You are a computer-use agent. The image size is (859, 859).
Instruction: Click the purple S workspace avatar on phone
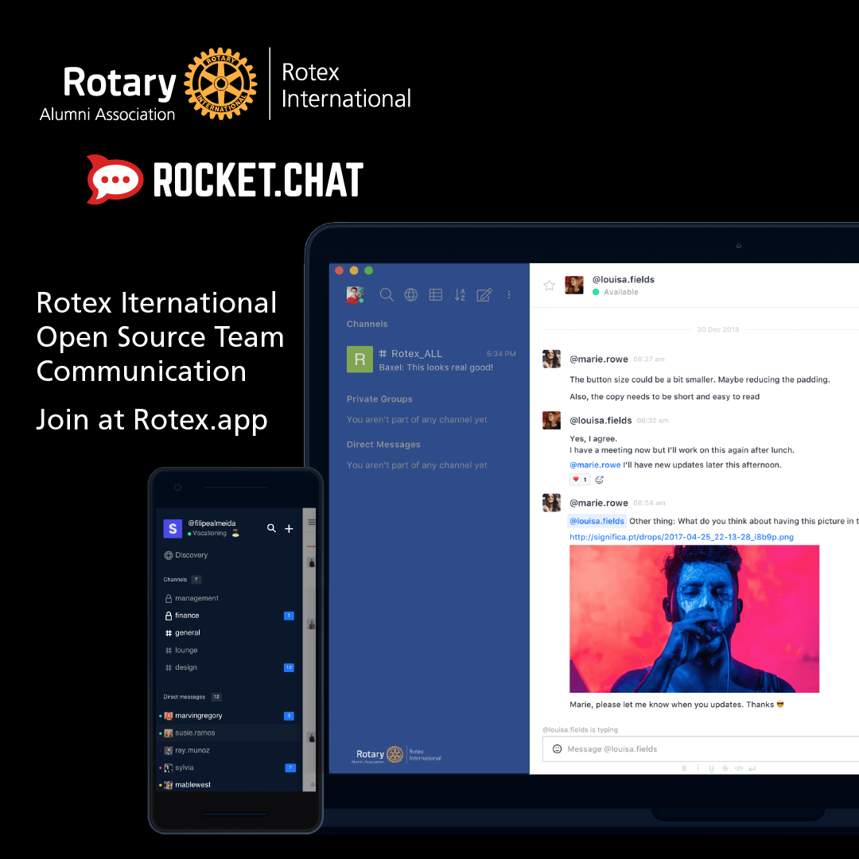tap(173, 529)
